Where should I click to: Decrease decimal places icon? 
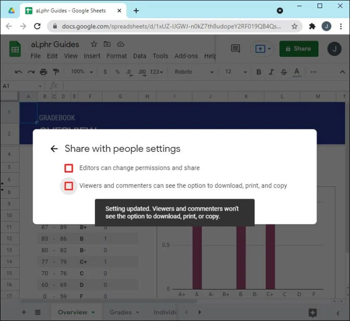point(129,72)
